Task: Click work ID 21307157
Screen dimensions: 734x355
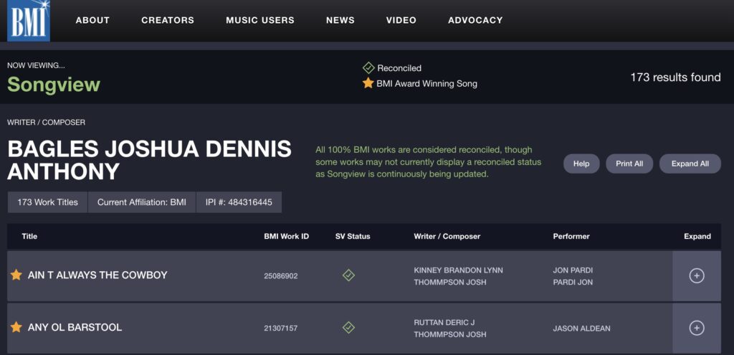Action: (x=280, y=328)
